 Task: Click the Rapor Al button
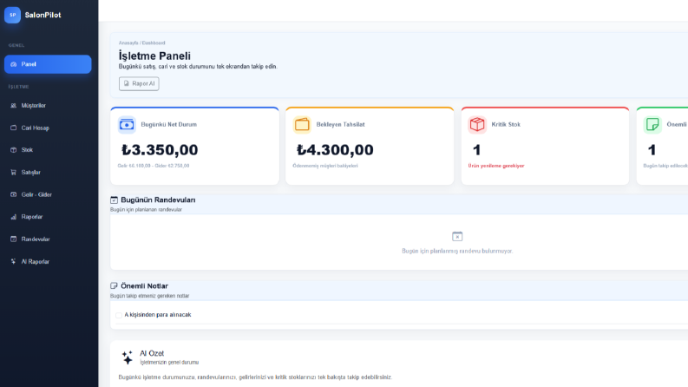coord(139,83)
